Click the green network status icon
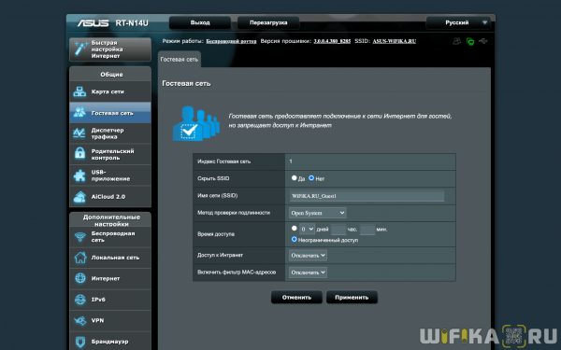Viewport: 561px width, 350px height. (x=470, y=41)
